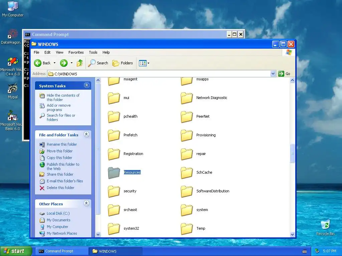The image size is (342, 256).
Task: Select the Prefetch folder icon
Action: click(x=114, y=135)
